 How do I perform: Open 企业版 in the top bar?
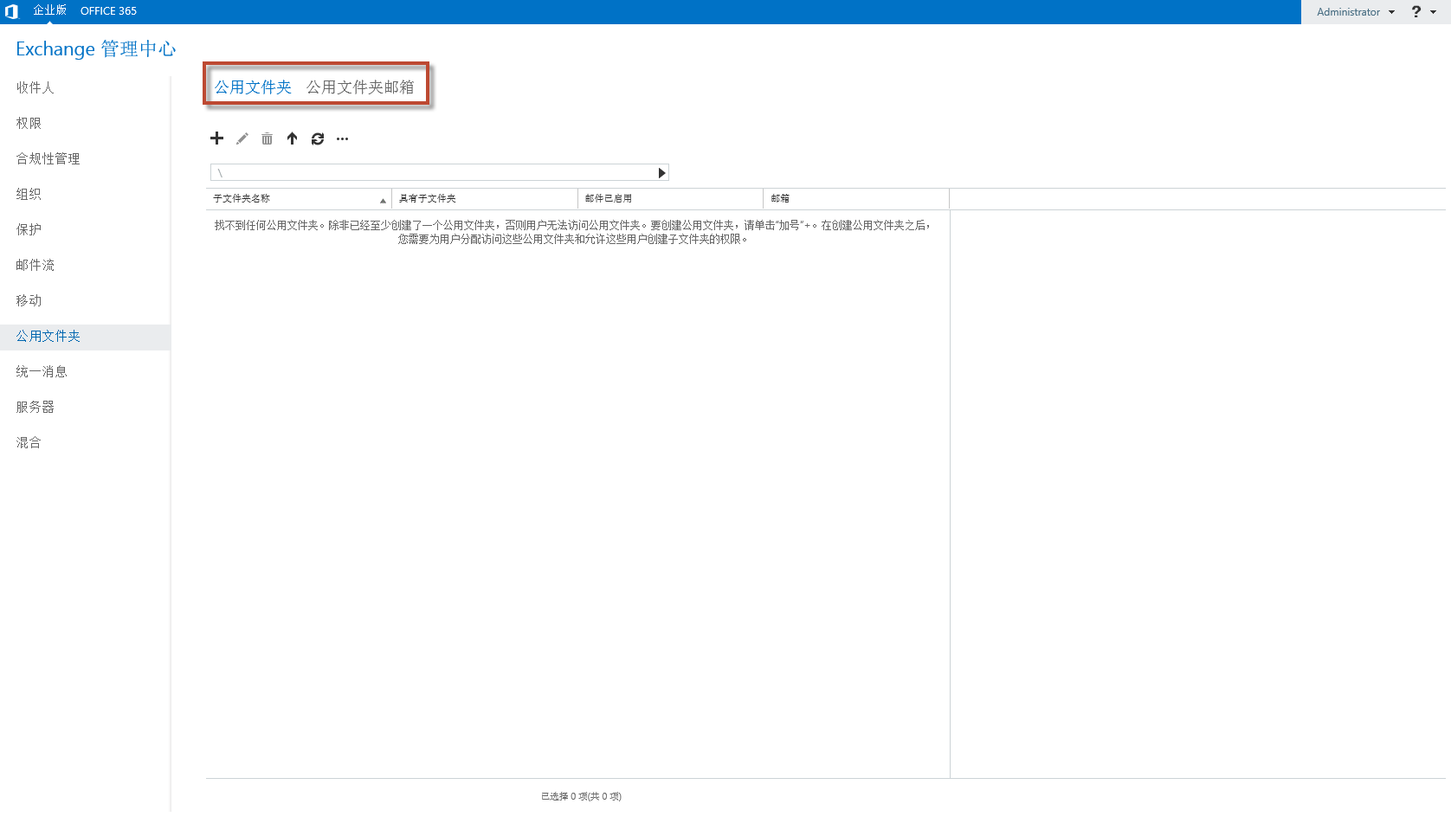pos(49,10)
